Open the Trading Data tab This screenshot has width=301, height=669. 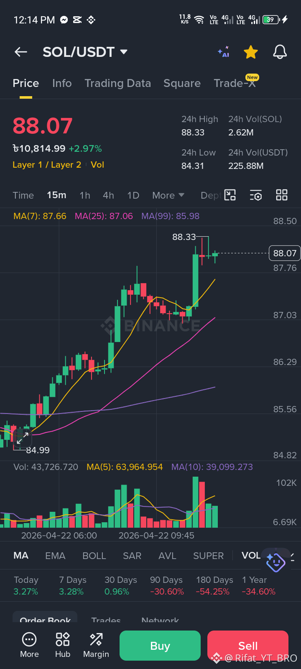coord(118,83)
